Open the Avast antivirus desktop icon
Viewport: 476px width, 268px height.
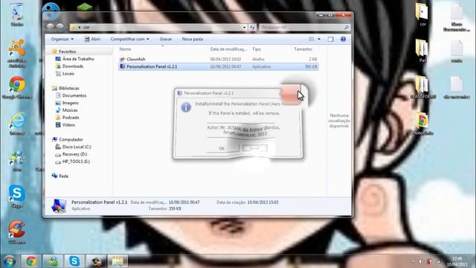pyautogui.click(x=17, y=53)
